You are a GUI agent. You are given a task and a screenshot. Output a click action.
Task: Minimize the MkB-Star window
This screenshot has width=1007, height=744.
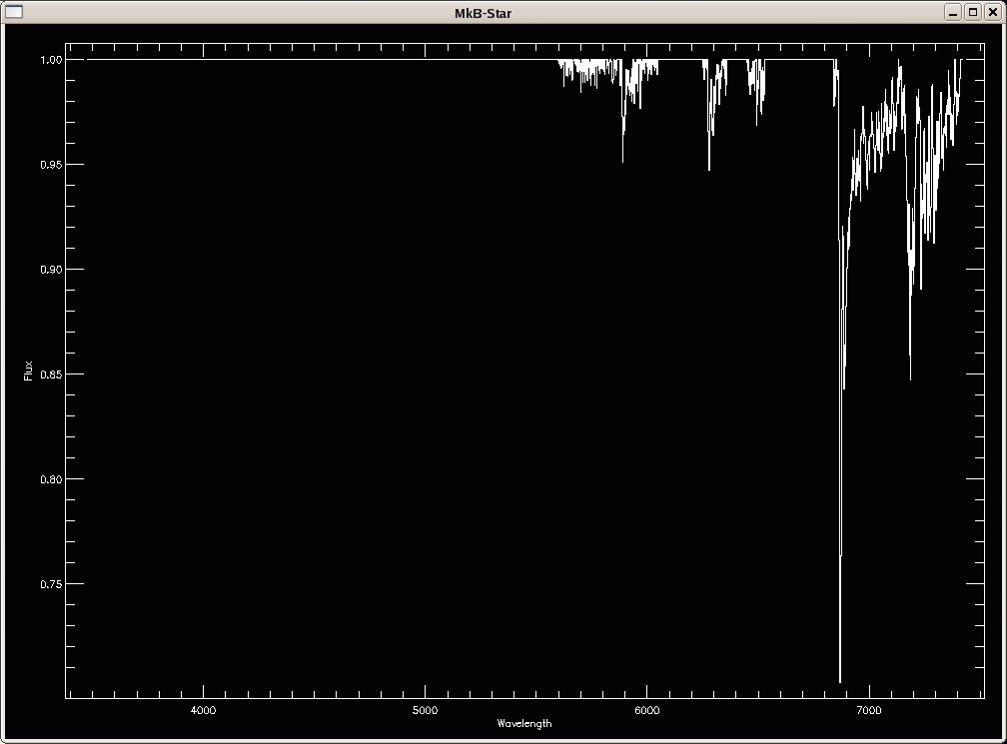(953, 12)
